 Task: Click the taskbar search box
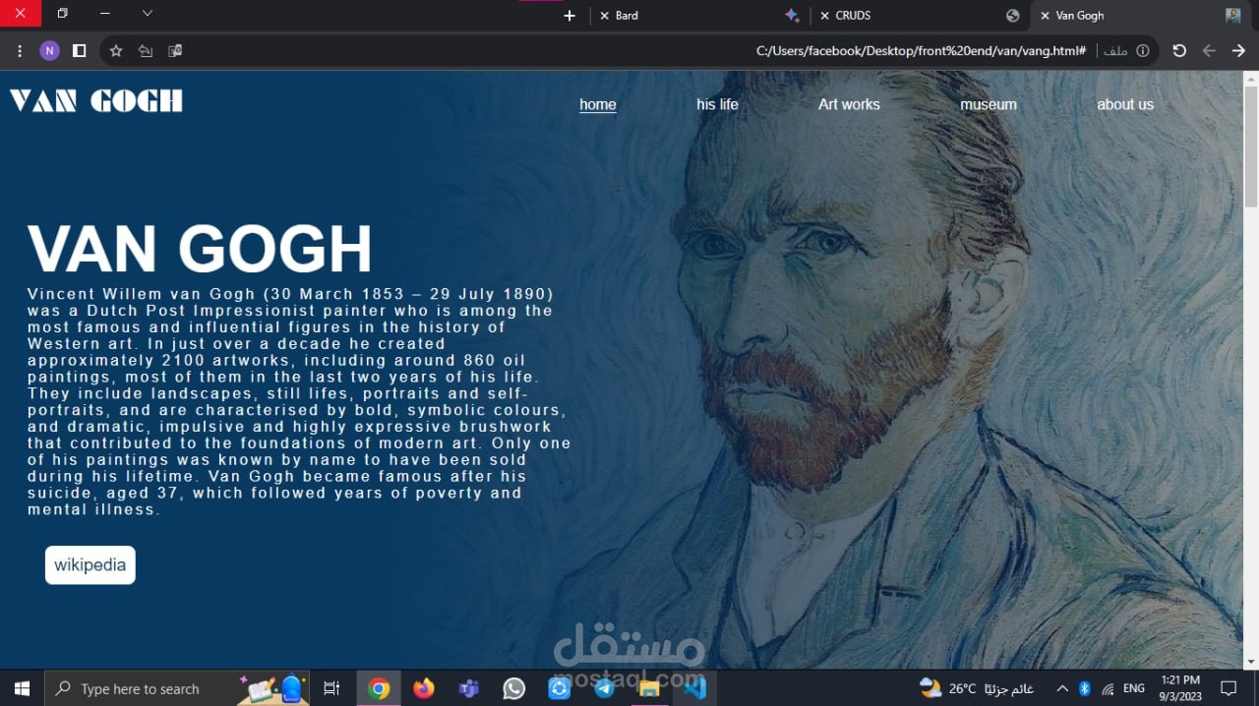177,688
